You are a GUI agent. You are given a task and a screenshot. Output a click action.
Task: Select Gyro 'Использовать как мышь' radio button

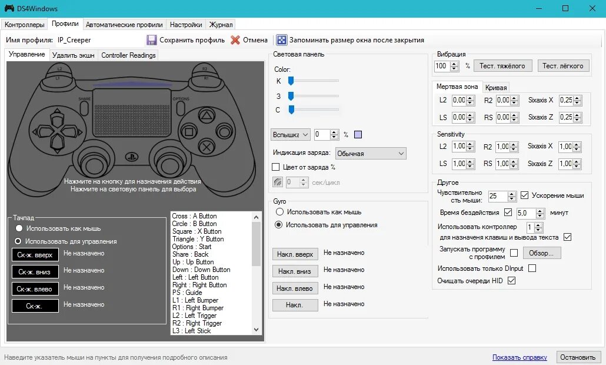(x=279, y=212)
